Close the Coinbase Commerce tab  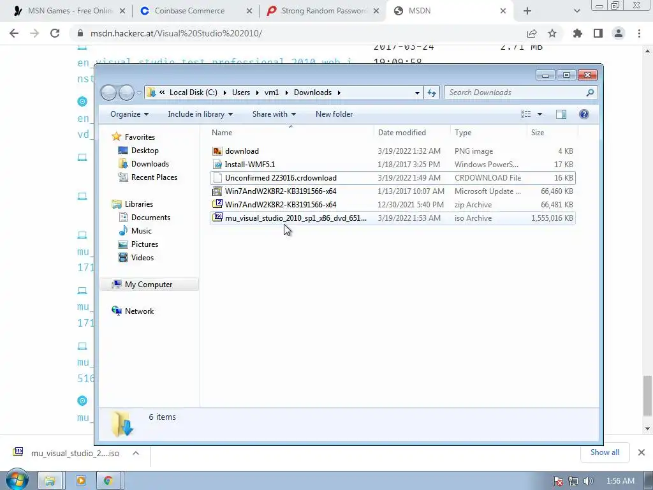click(x=249, y=11)
